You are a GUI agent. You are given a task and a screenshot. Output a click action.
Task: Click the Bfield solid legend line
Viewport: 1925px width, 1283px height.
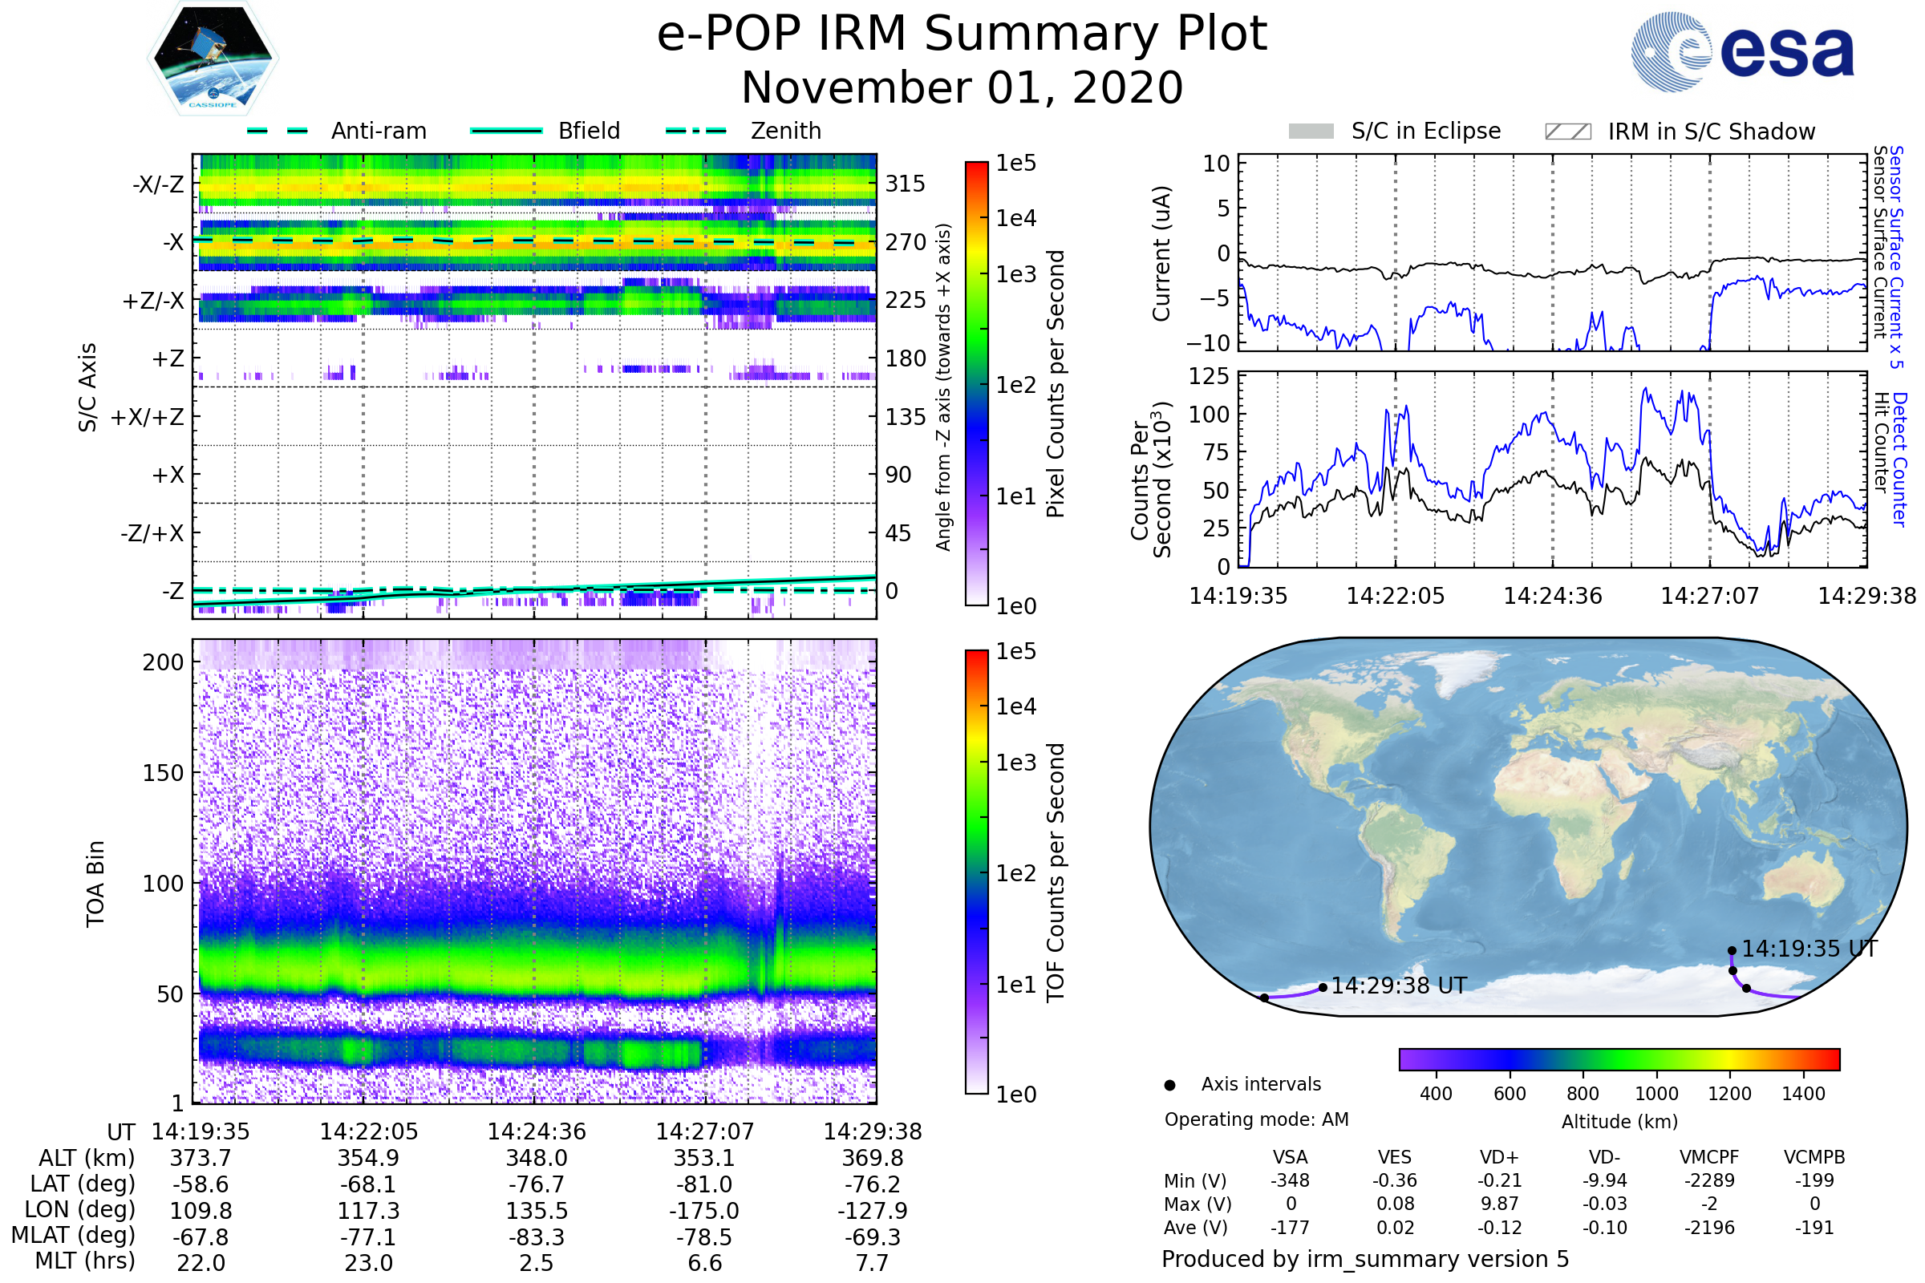tap(506, 131)
